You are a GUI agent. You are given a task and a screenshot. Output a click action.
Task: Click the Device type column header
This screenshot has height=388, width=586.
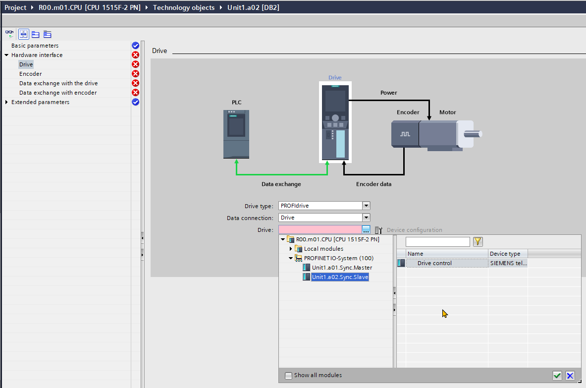508,254
